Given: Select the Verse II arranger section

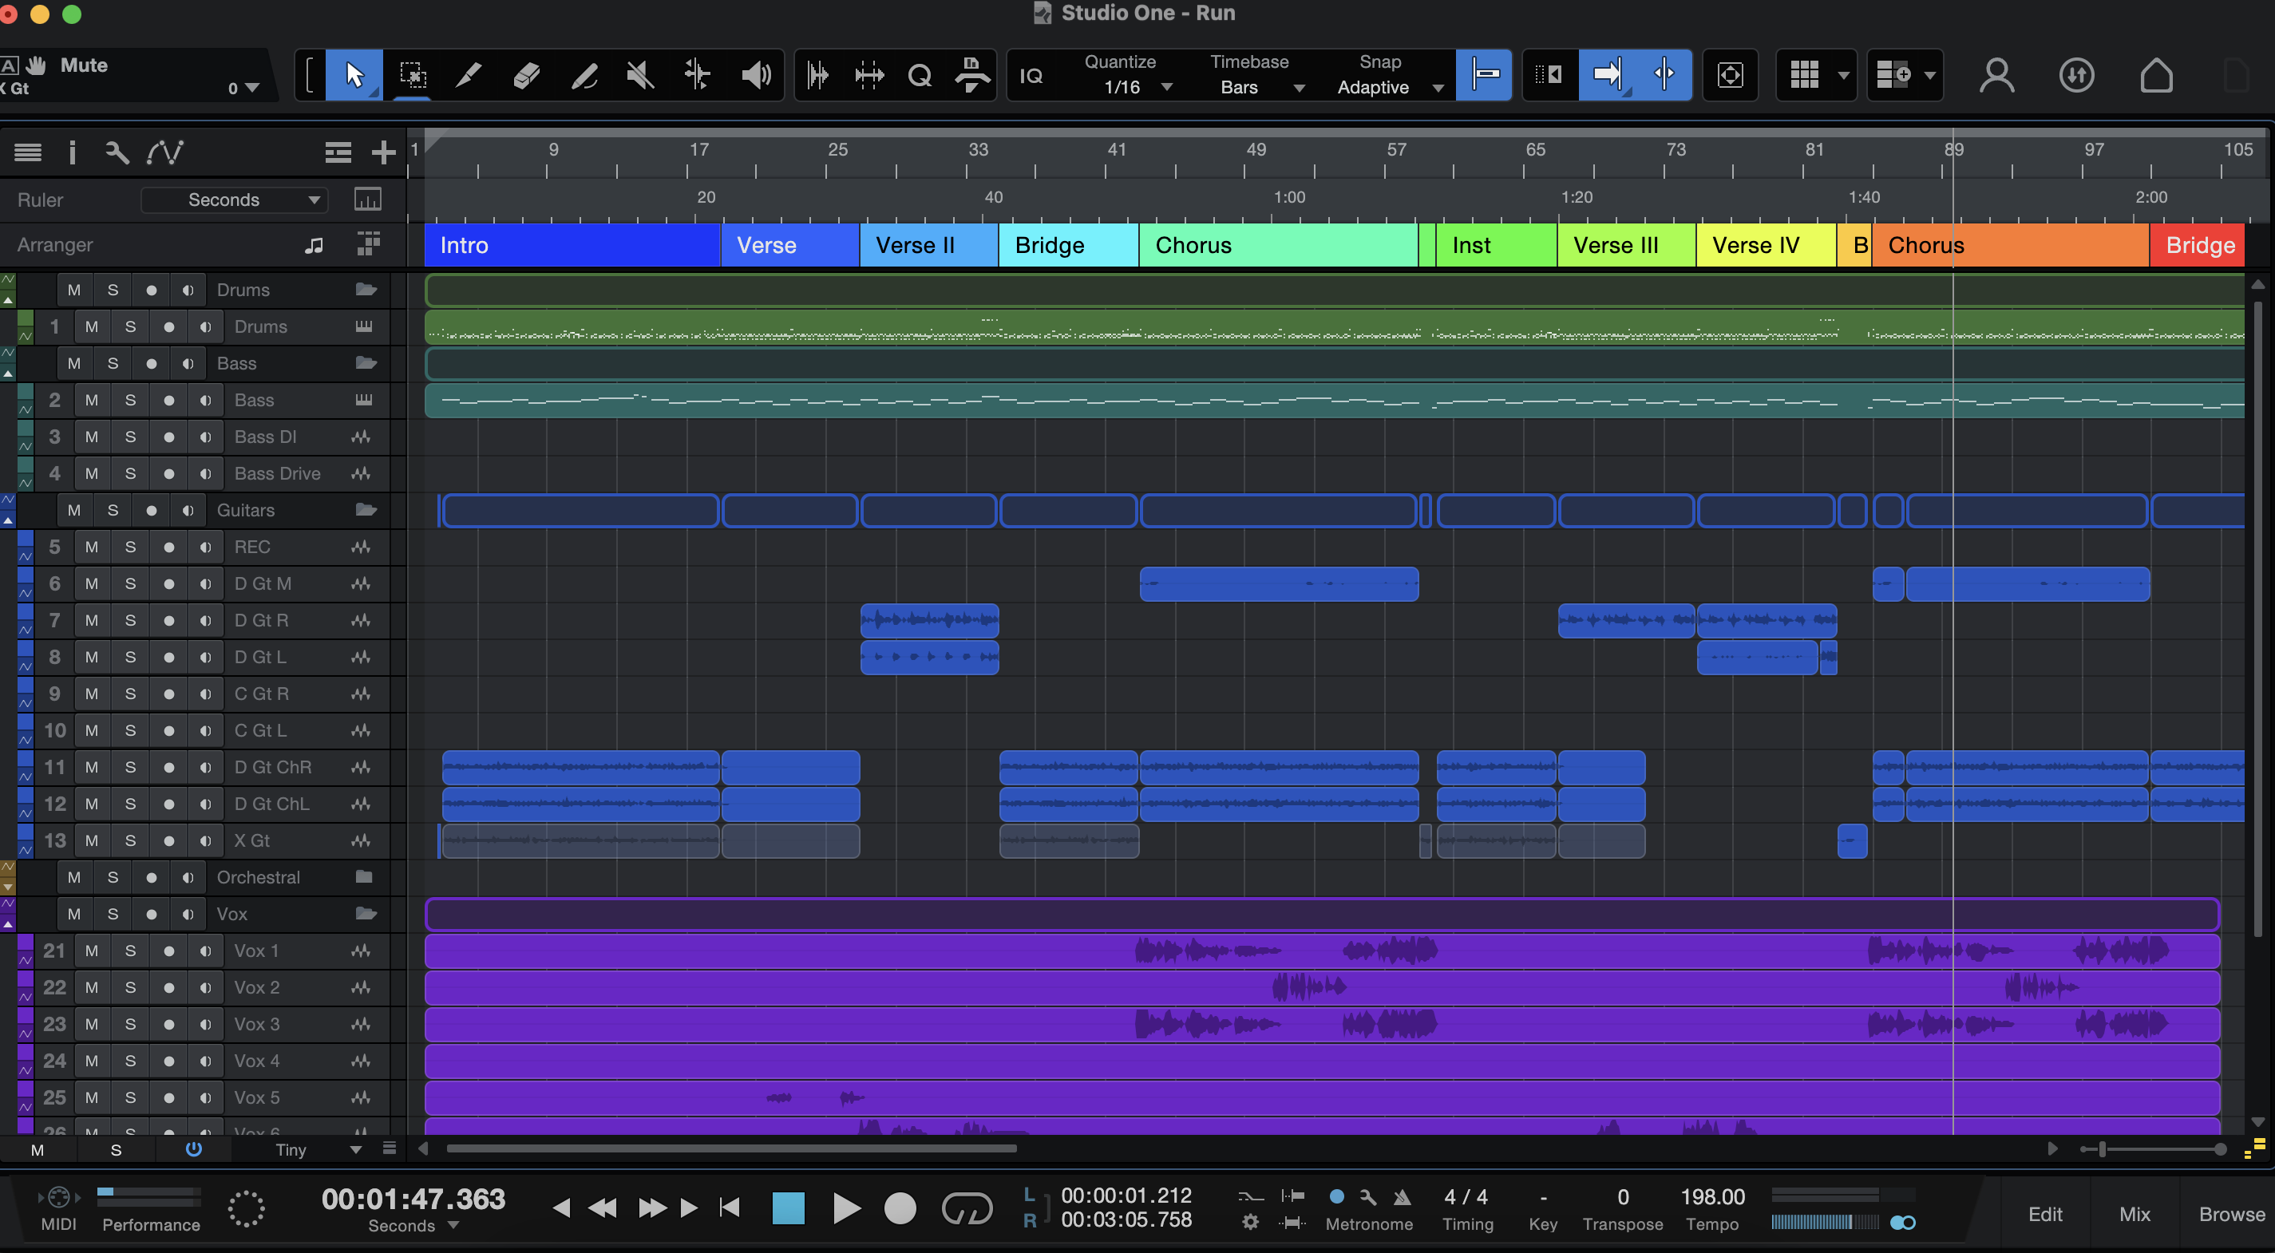Looking at the screenshot, I should click(x=929, y=246).
